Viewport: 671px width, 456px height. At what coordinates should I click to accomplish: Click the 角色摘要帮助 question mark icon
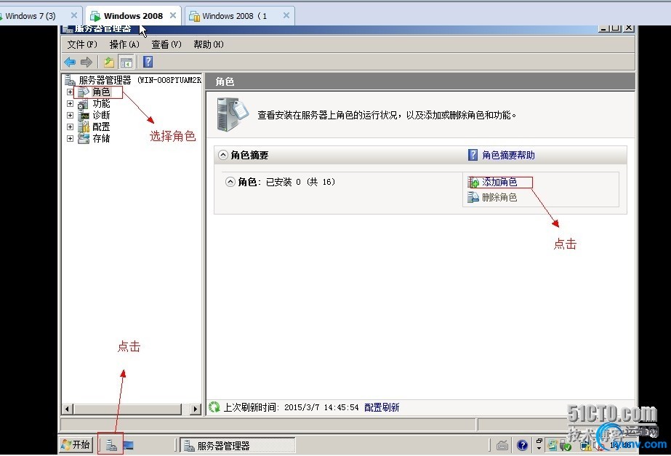[x=473, y=155]
